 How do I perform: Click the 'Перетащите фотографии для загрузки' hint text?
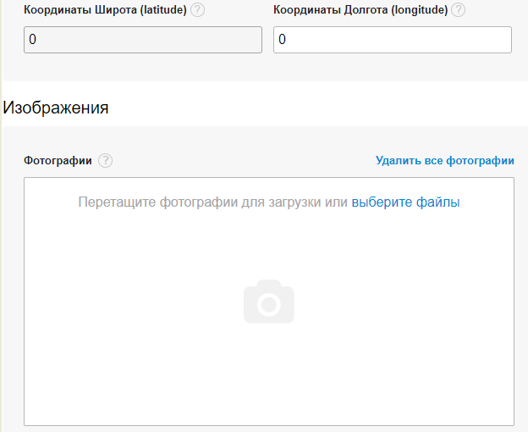tap(200, 202)
